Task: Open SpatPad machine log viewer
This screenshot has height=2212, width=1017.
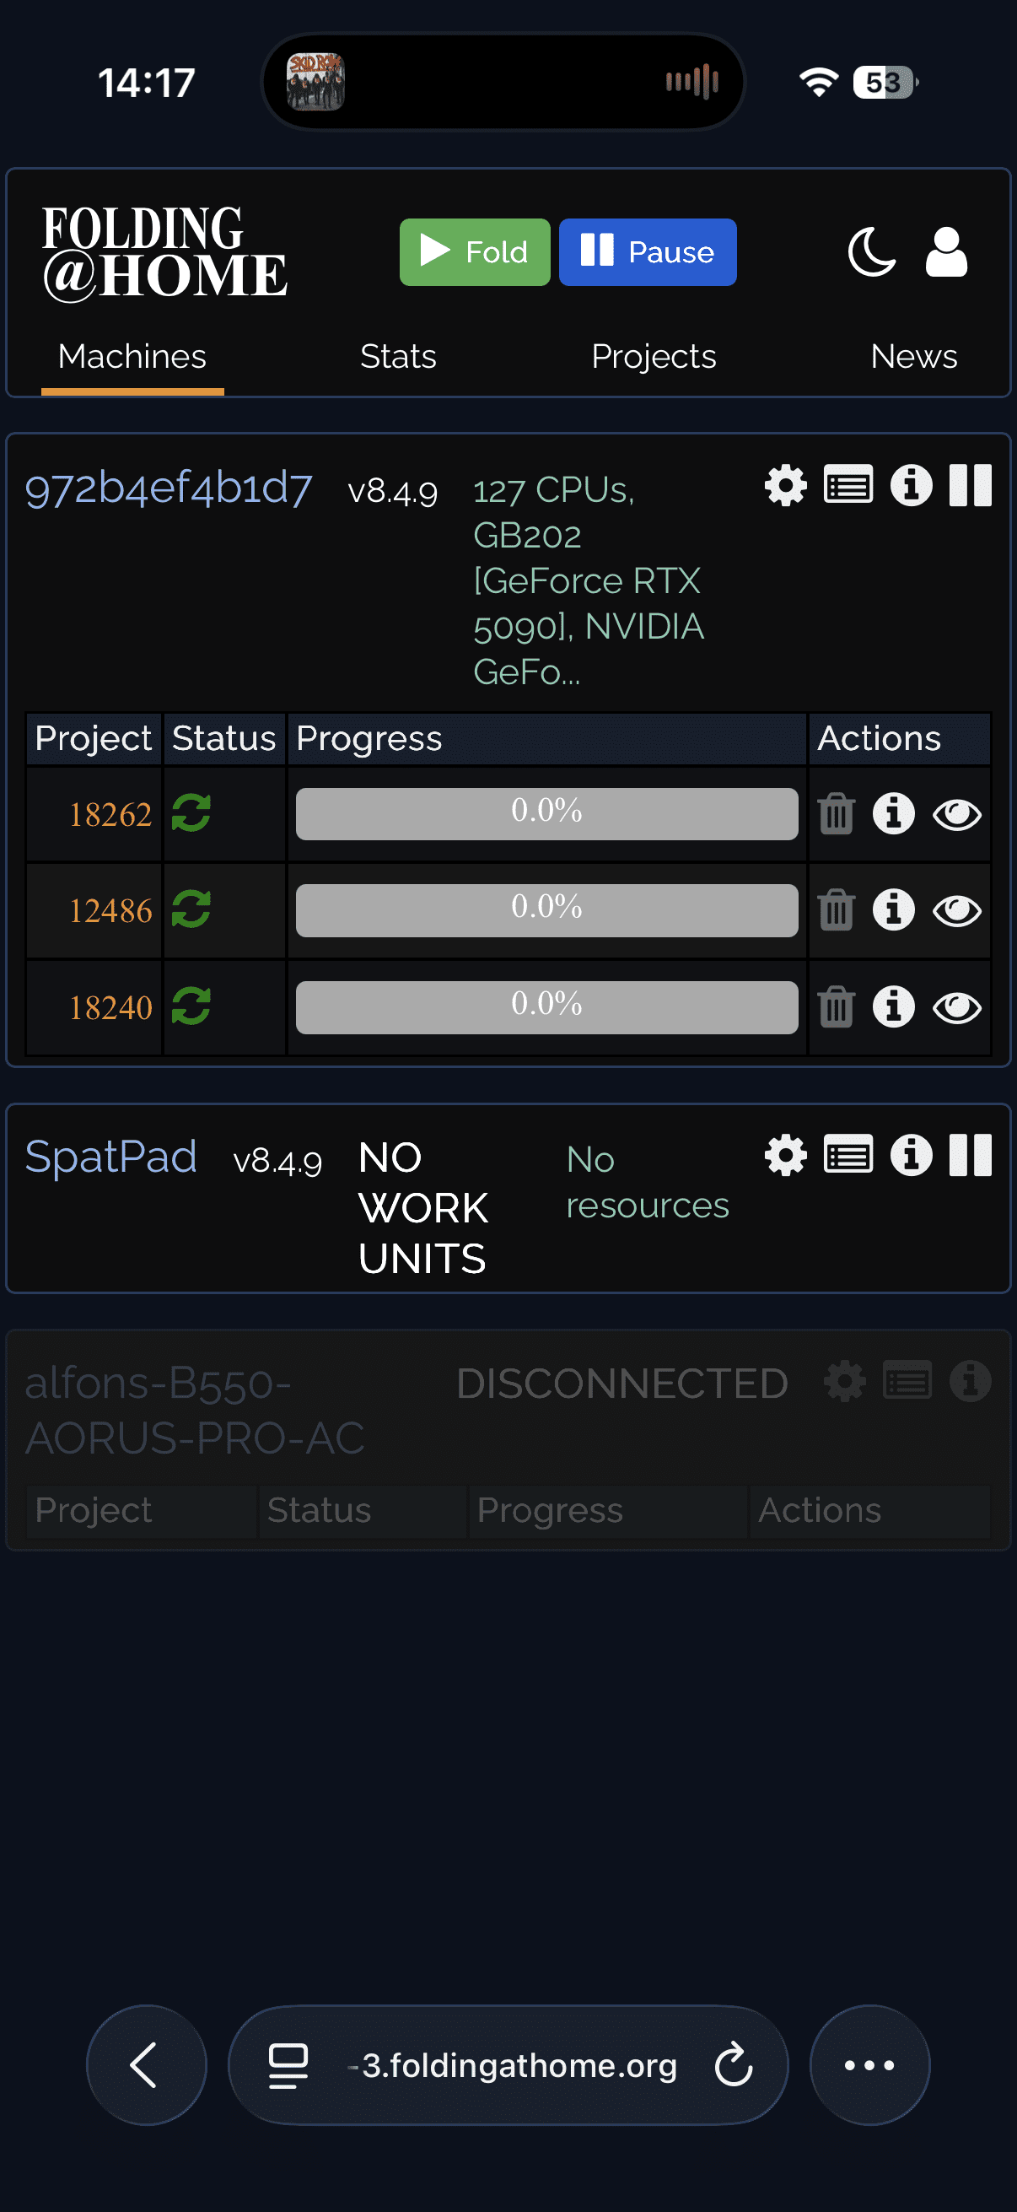Action: pyautogui.click(x=848, y=1156)
